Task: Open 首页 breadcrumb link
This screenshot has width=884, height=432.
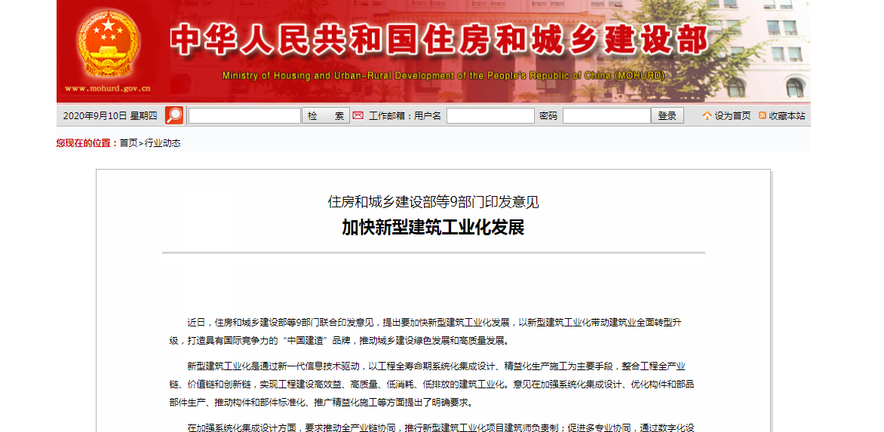Action: [128, 143]
